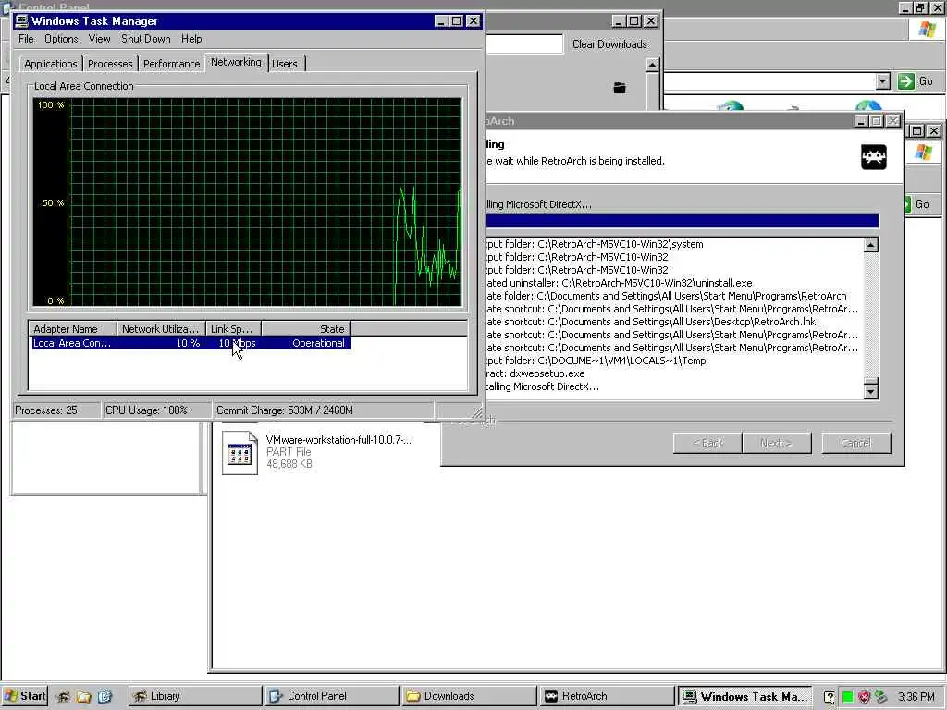Click the Back button in RetroArch installer
Image resolution: width=947 pixels, height=710 pixels.
click(707, 443)
